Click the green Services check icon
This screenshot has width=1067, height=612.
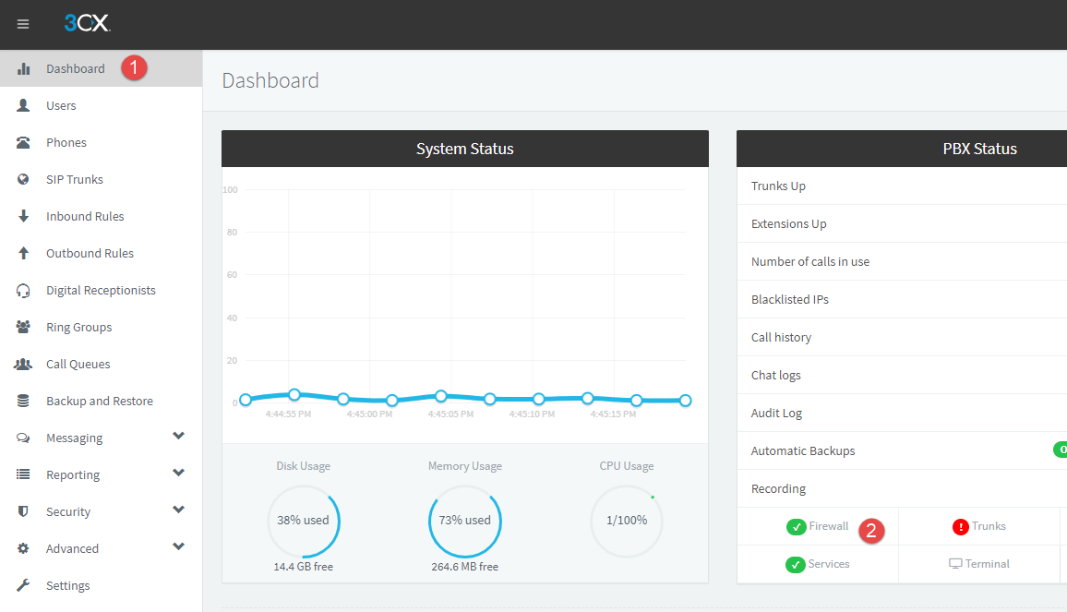796,564
